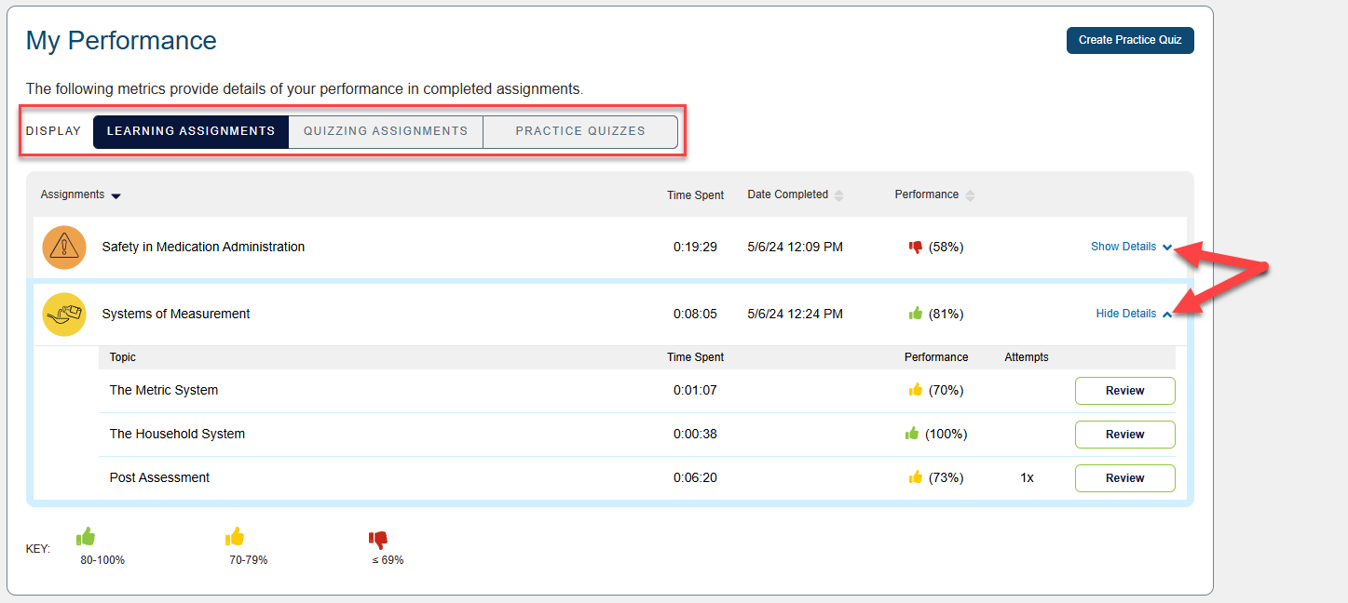Review The Metric System topic
Image resolution: width=1348 pixels, height=603 pixels.
click(x=1124, y=391)
